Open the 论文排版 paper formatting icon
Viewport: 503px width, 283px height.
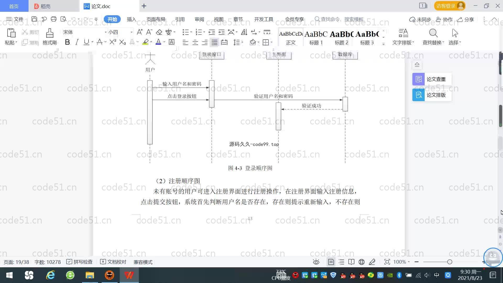click(418, 95)
